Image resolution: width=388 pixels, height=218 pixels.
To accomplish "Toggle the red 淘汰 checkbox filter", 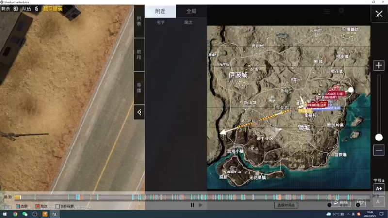I will [x=38, y=206].
